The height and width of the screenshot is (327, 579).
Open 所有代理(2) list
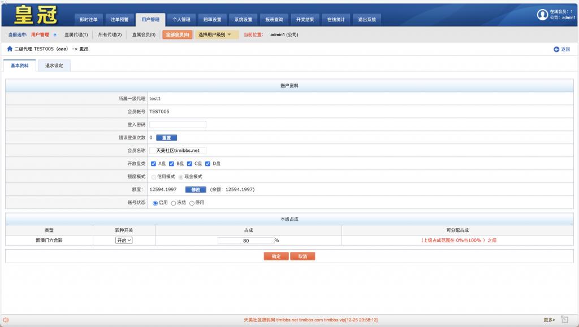pyautogui.click(x=110, y=34)
